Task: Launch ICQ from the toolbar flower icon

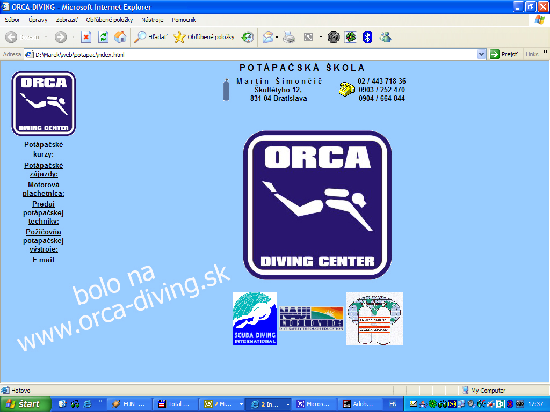Action: 350,37
